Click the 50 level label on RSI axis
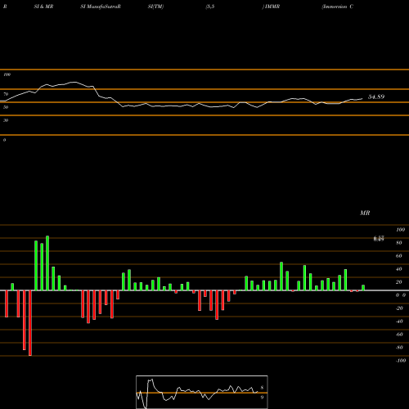The image size is (409, 409). point(6,107)
